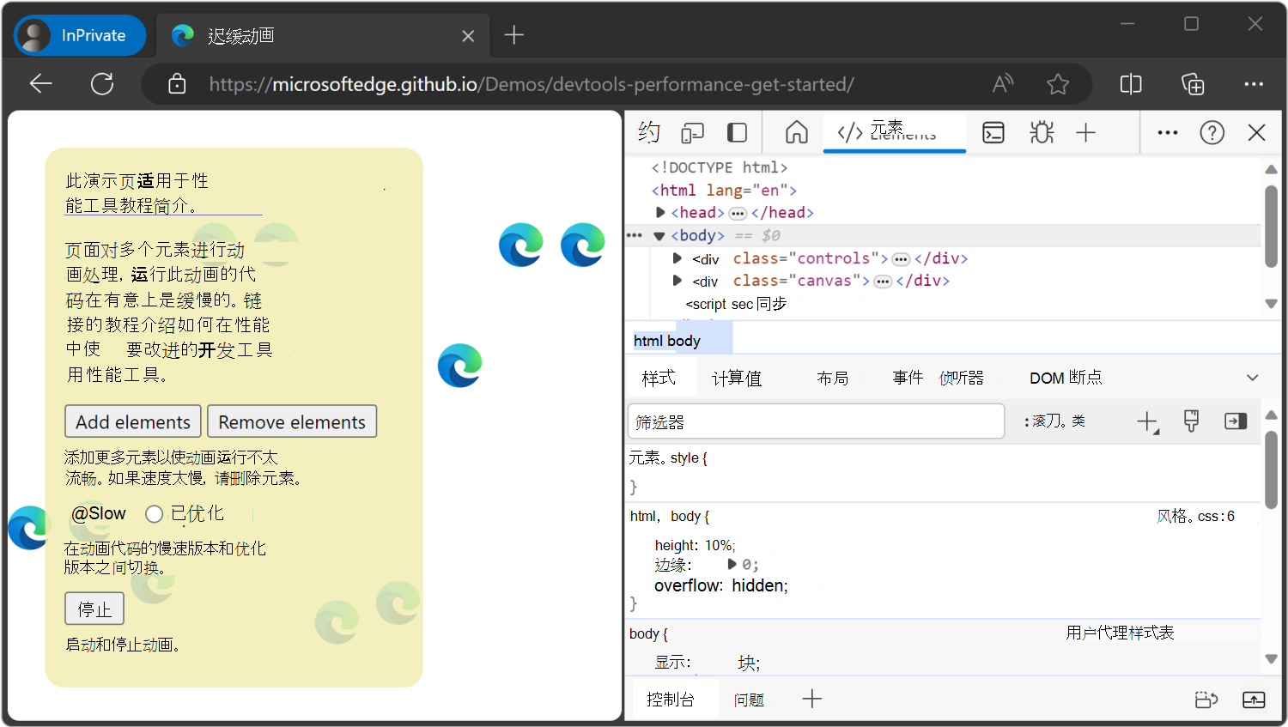Click the new style rule plus icon
The height and width of the screenshot is (727, 1288).
(x=1147, y=421)
